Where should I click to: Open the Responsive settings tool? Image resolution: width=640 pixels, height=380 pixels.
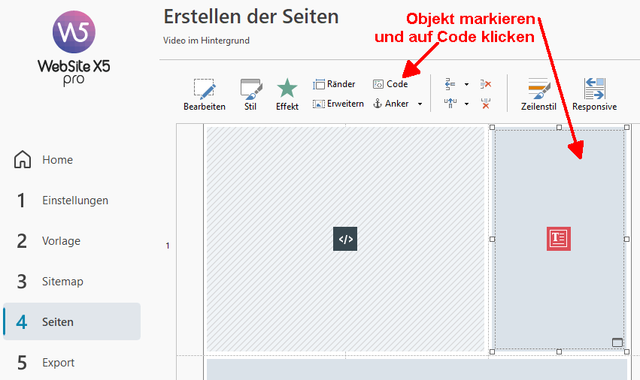[594, 95]
